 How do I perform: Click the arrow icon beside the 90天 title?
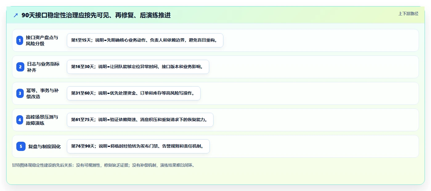(16, 15)
